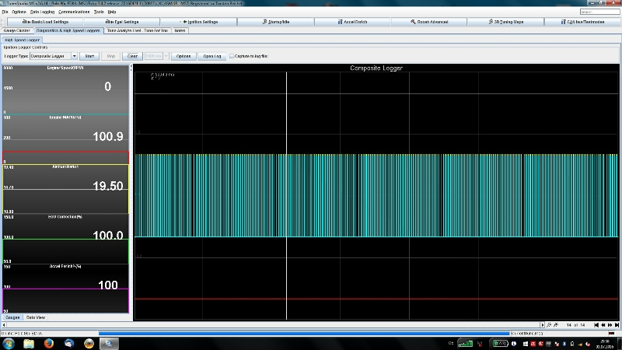Viewport: 622px width, 350px height.
Task: Start the composite logger
Action: coord(89,56)
